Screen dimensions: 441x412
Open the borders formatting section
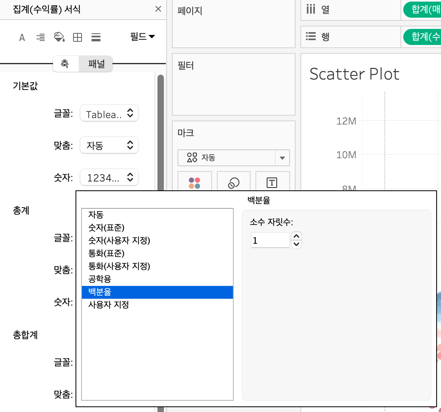click(x=78, y=37)
